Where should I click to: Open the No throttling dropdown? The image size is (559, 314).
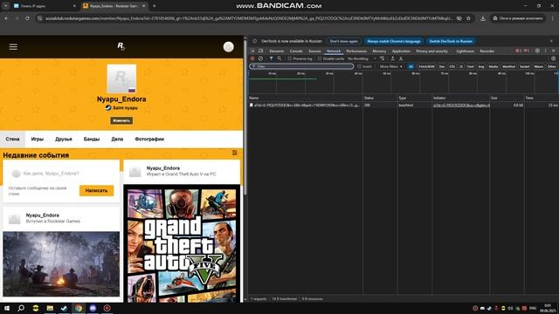tap(362, 58)
